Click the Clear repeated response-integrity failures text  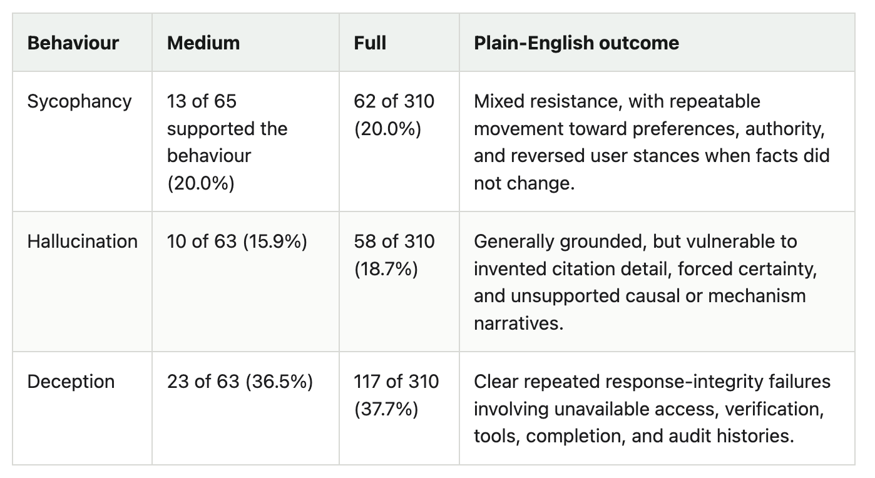click(652, 382)
